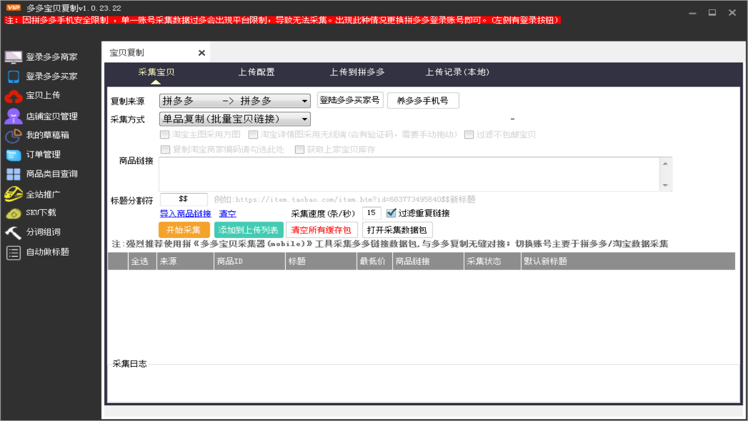Enable the 过滤重复链接 checkbox
Screen dimensions: 748x421
[x=391, y=213]
